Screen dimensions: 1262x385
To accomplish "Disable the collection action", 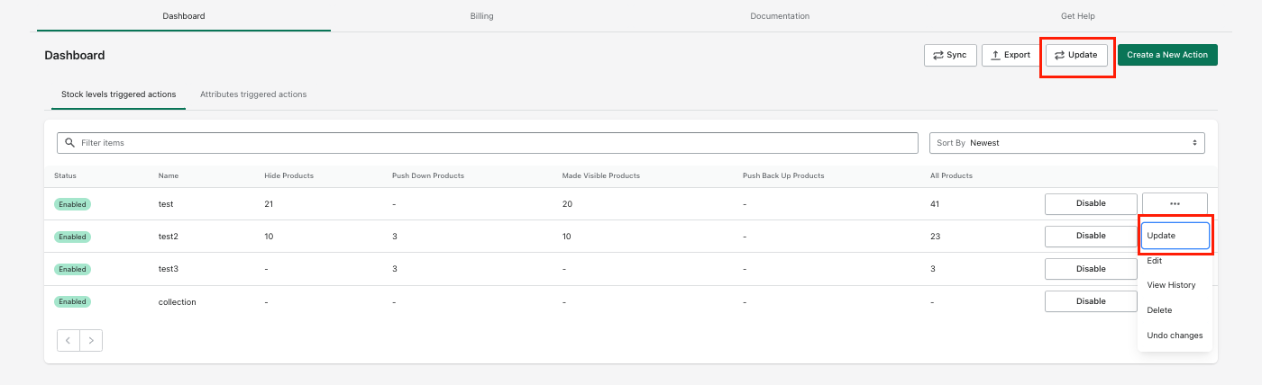I will click(x=1090, y=301).
